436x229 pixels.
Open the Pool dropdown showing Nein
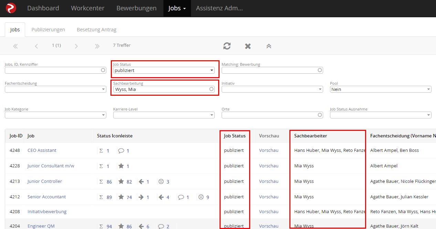click(381, 89)
